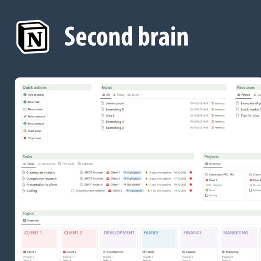This screenshot has width=261, height=261.
Task: Open the Today tab in Tasks
Action: point(29,164)
